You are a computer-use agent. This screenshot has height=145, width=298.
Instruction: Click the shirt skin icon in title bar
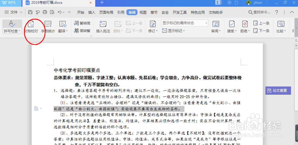236,3
